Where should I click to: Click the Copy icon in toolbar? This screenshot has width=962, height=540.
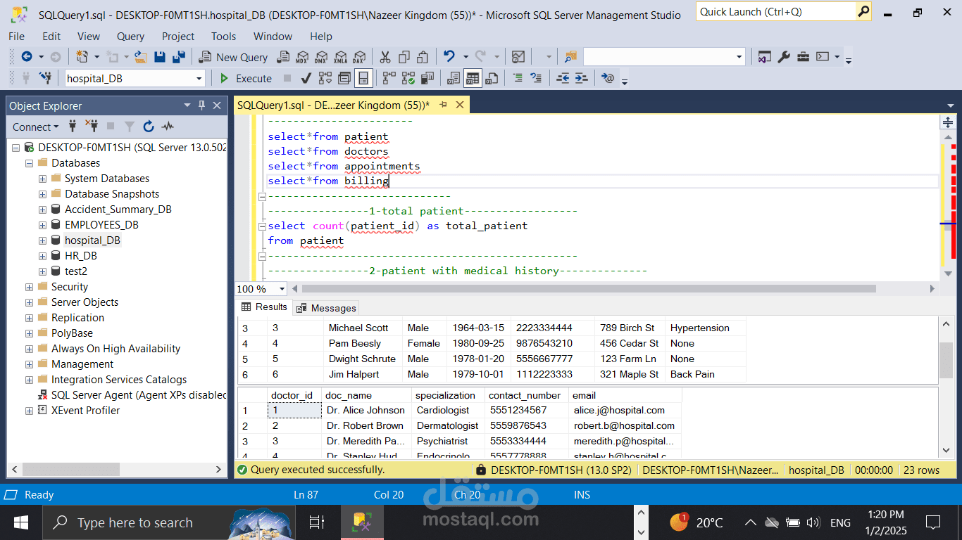404,57
